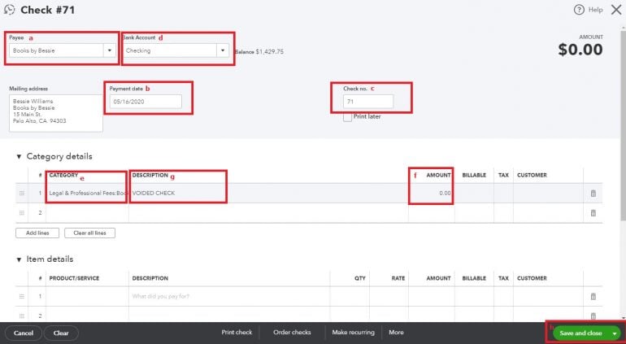Click the recent transactions clock icon
The width and height of the screenshot is (626, 344).
pos(9,10)
